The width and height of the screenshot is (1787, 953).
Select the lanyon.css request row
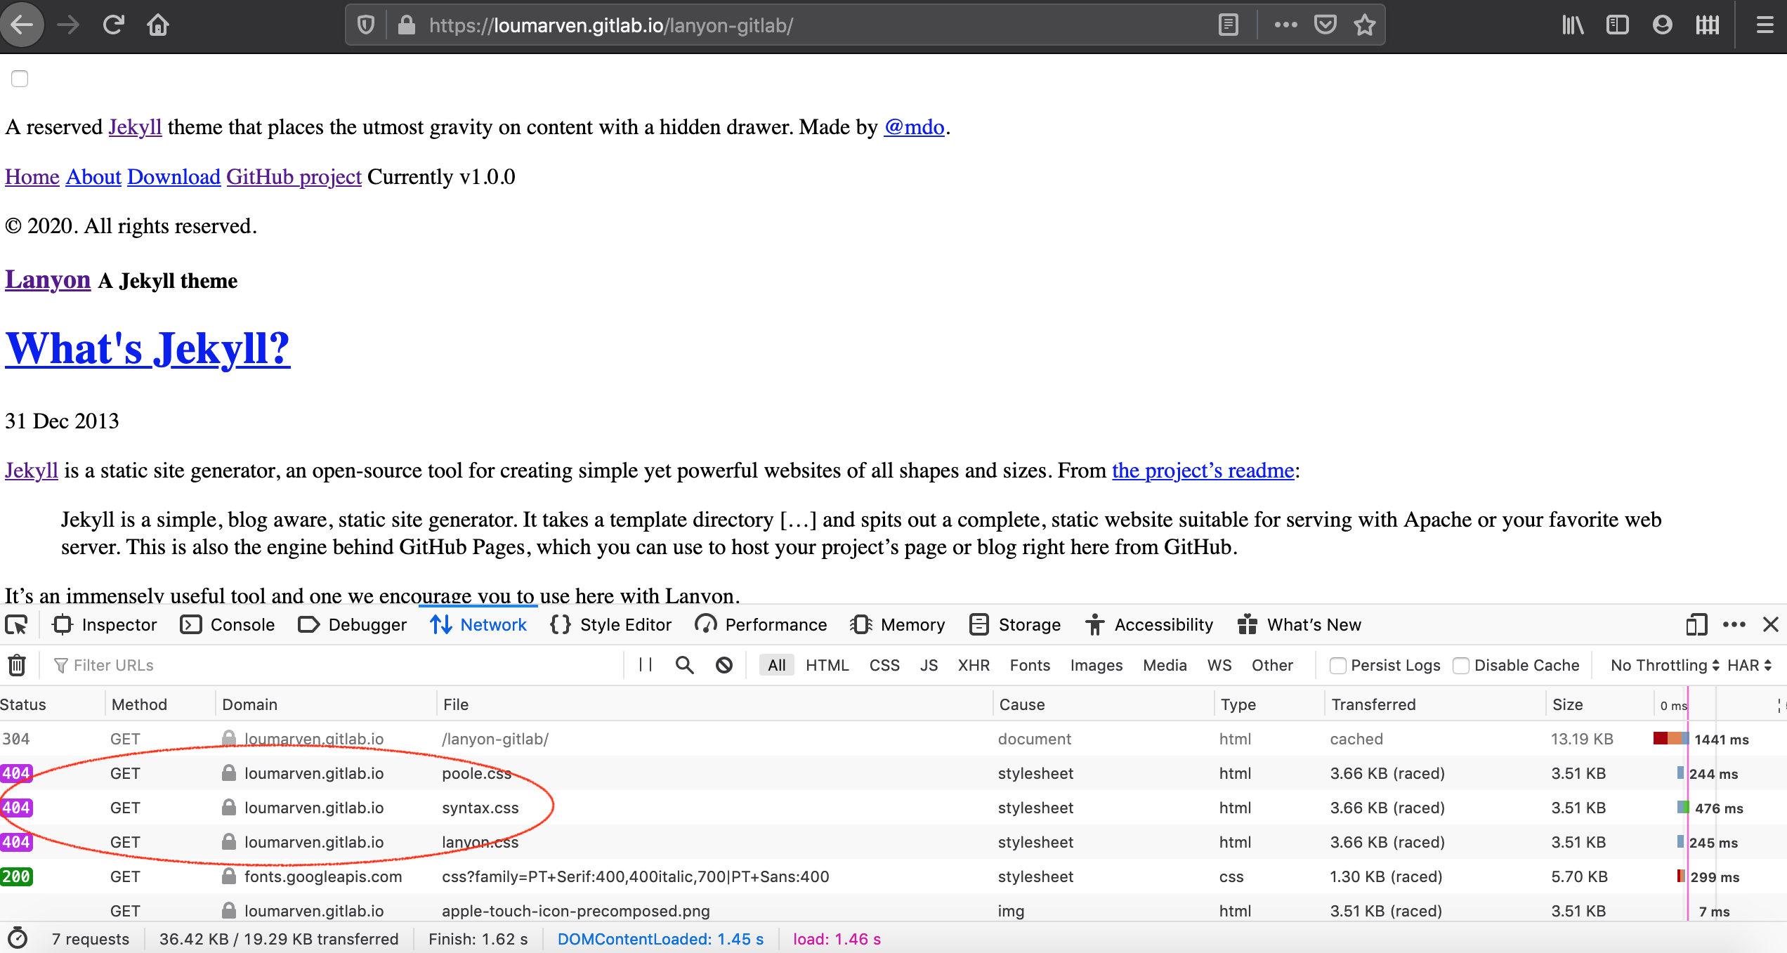[893, 842]
